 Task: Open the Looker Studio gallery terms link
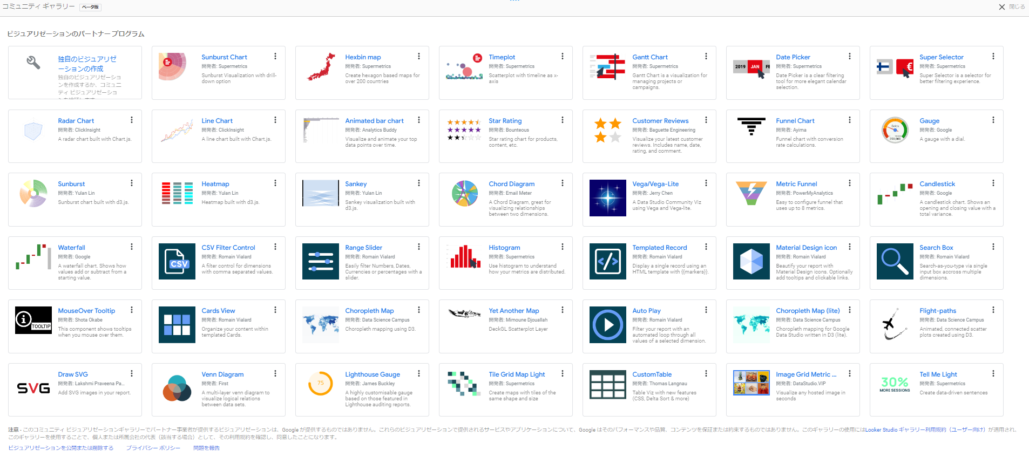click(x=925, y=430)
